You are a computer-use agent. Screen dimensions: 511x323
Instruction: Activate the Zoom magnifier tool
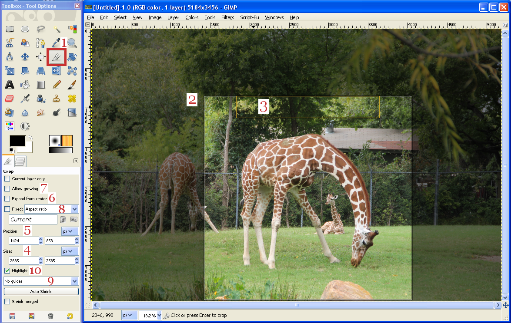(72, 43)
